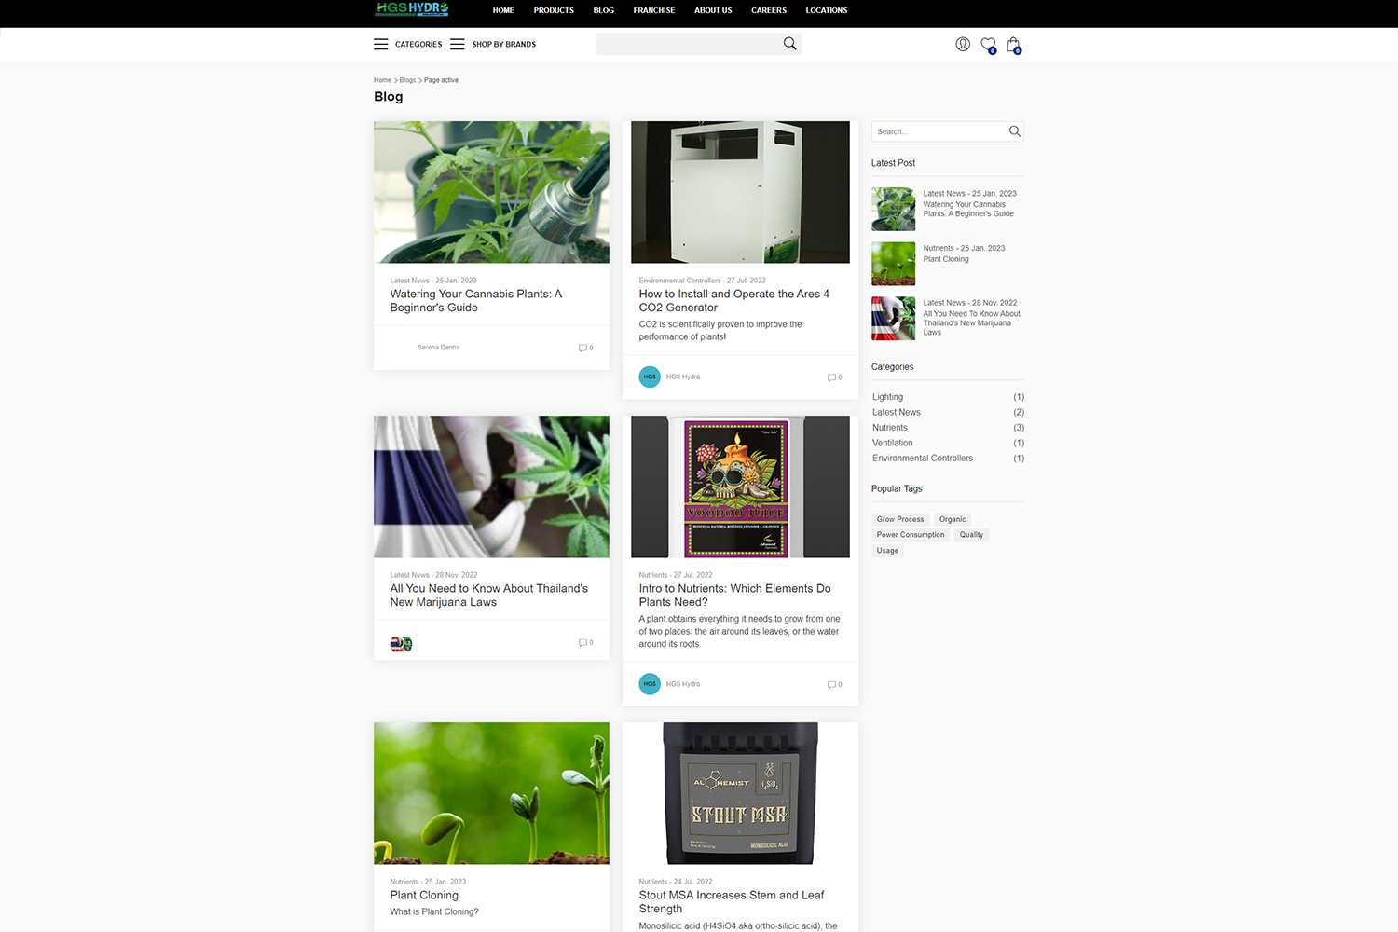
Task: Click HGS Hydro author avatar on Nutrients post
Action: coord(650,684)
